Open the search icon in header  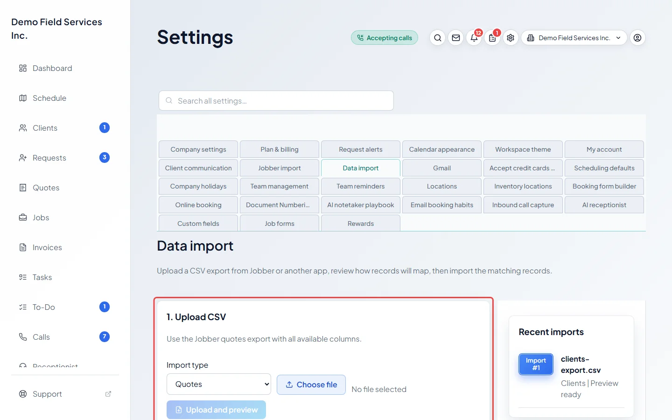(437, 38)
